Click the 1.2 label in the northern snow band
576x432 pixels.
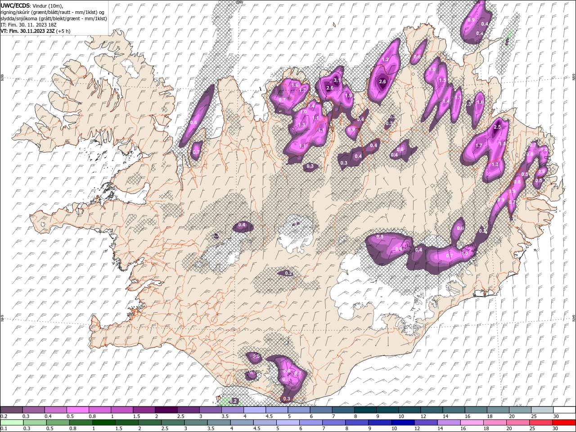[385, 60]
